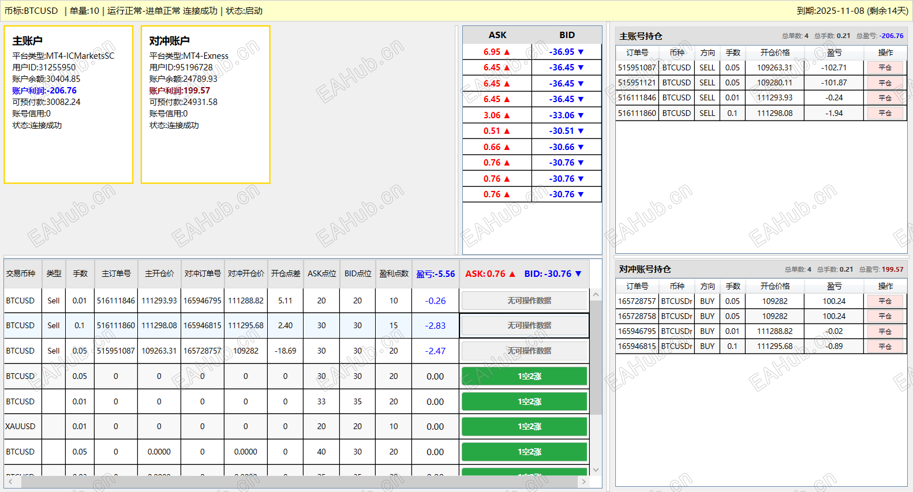Click right arrow of horizontal scrollbar
Viewport: 913px width, 492px height.
pyautogui.click(x=583, y=482)
